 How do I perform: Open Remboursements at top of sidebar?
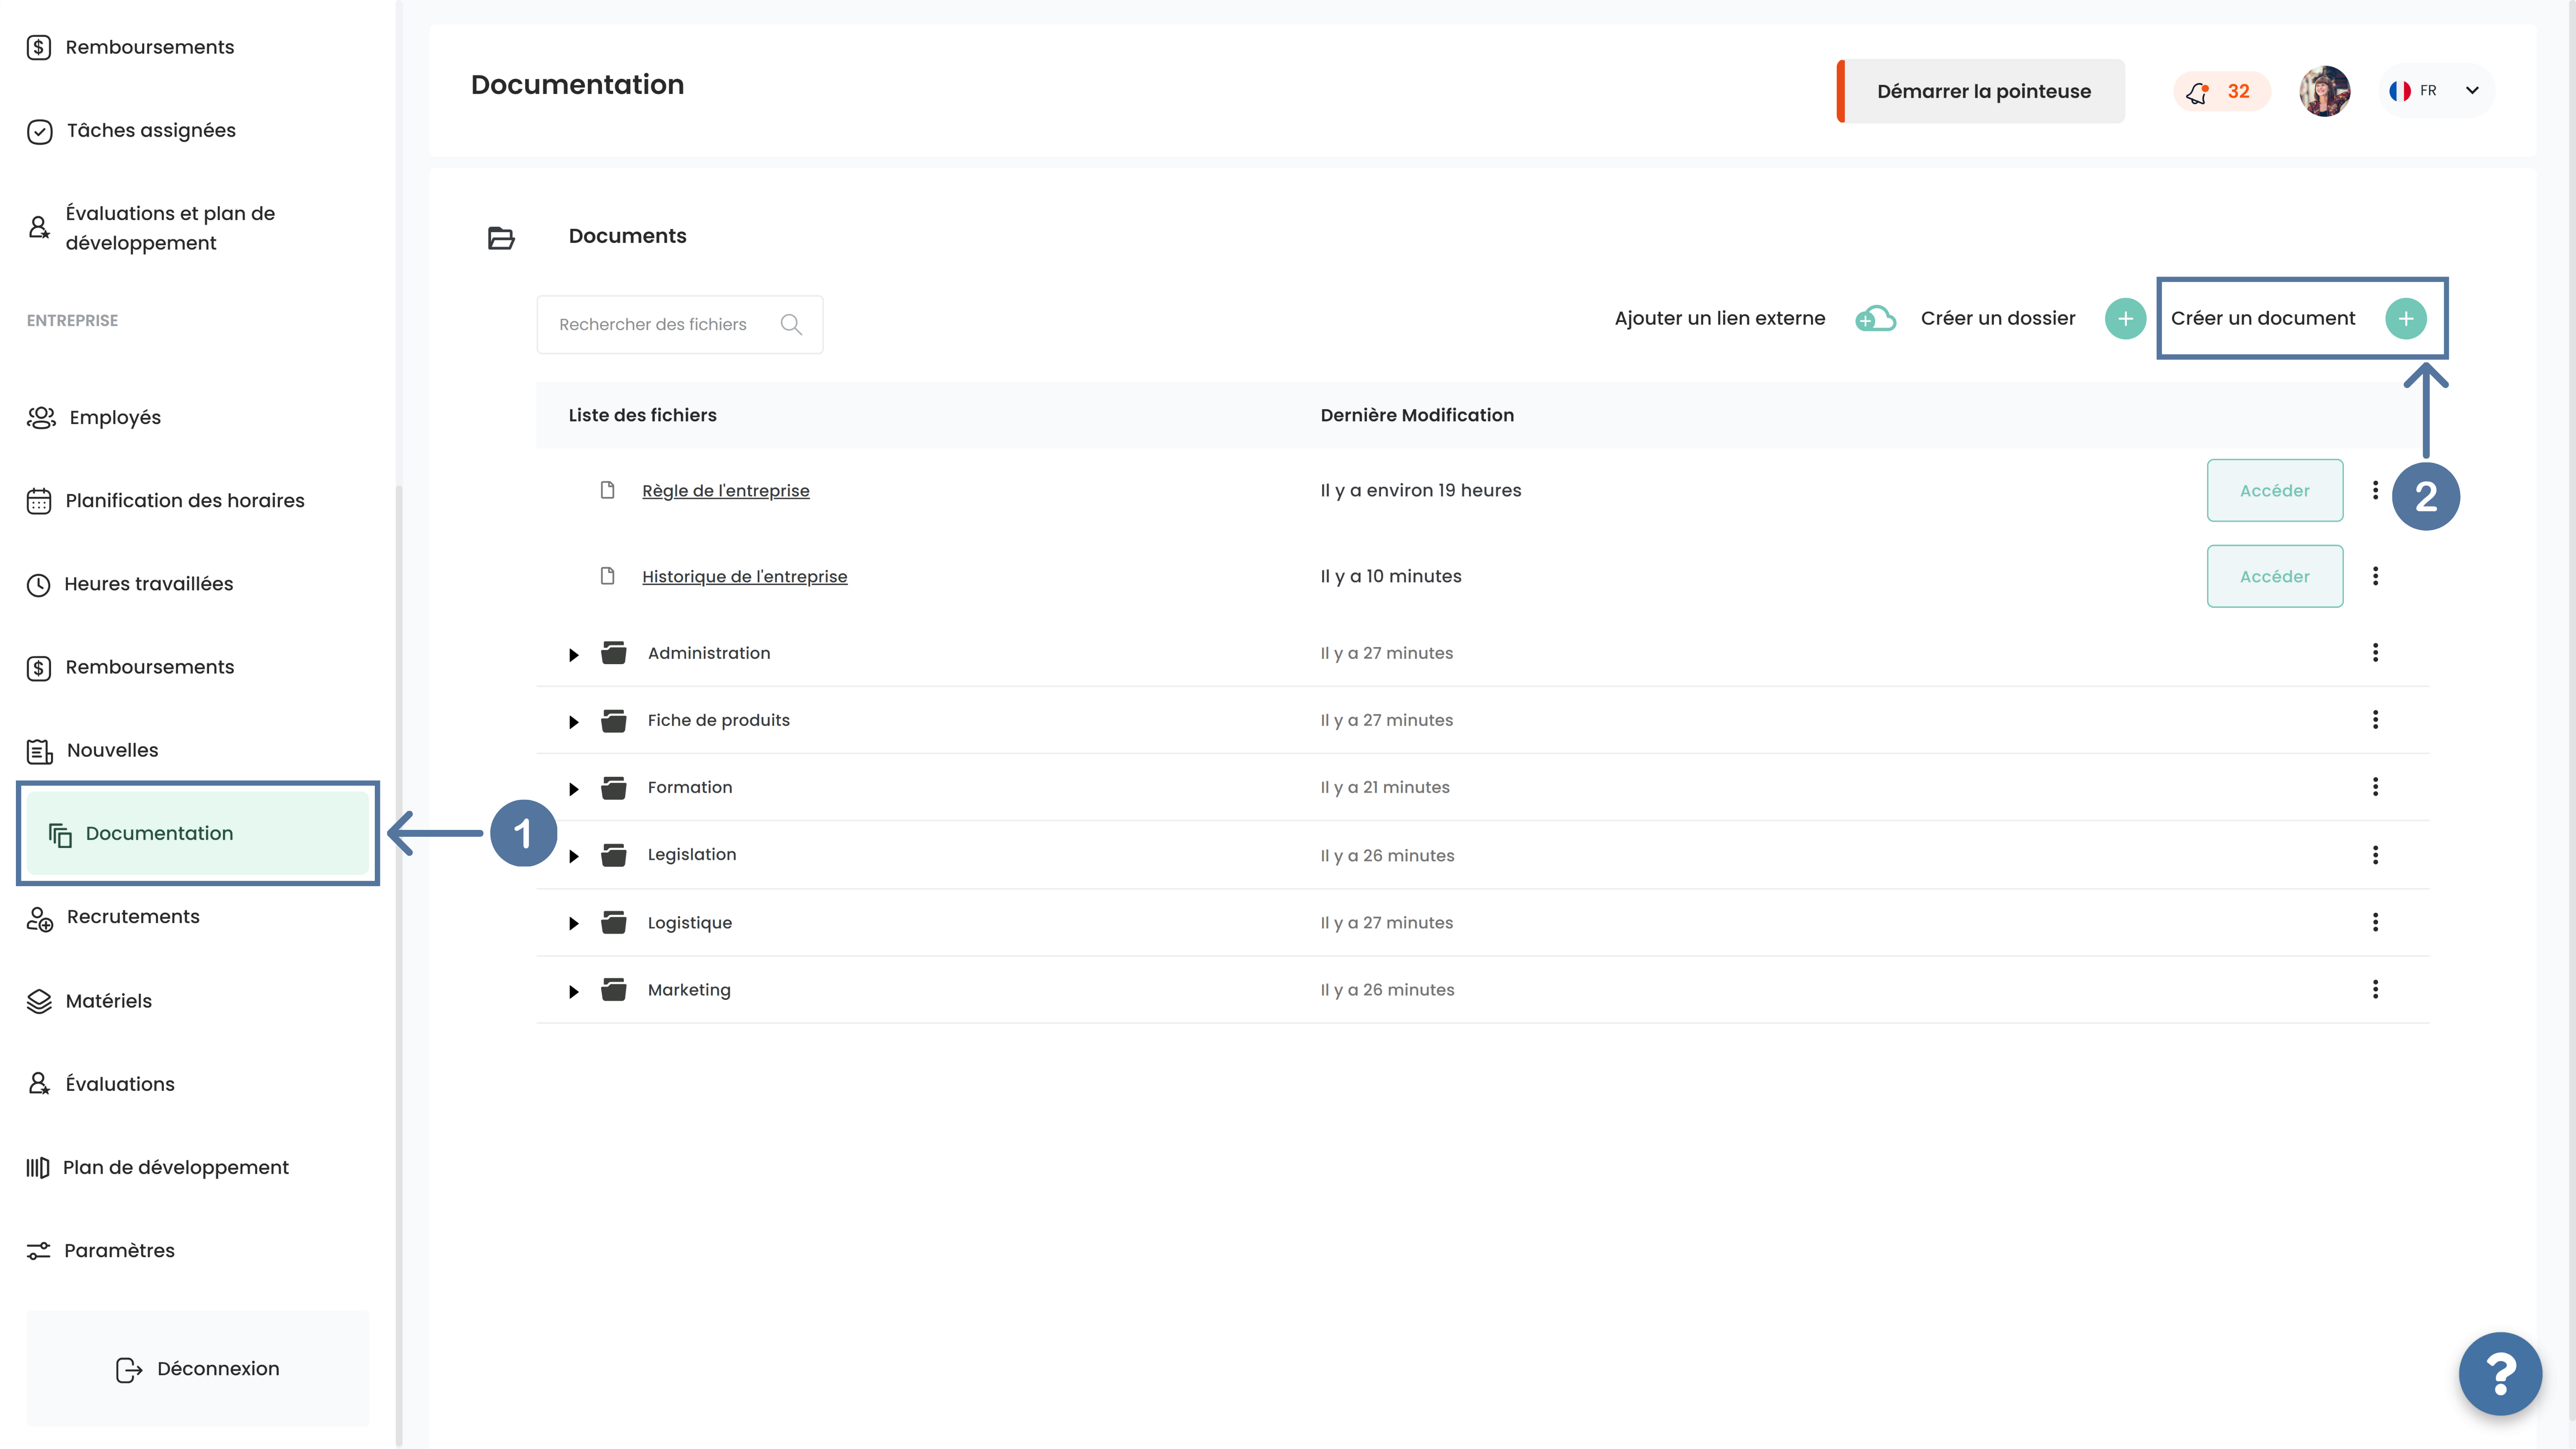pyautogui.click(x=130, y=47)
